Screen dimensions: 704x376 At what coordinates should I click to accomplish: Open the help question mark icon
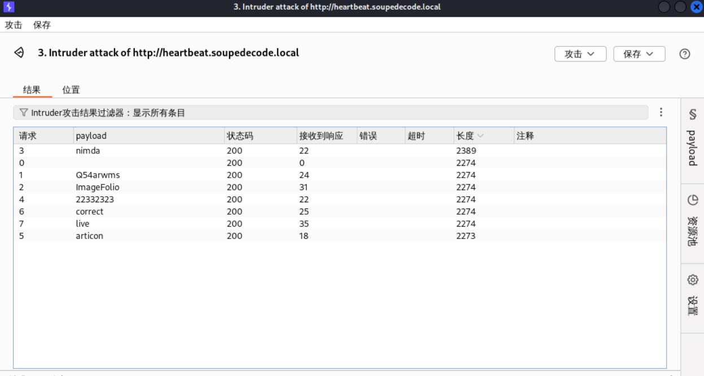(x=684, y=54)
